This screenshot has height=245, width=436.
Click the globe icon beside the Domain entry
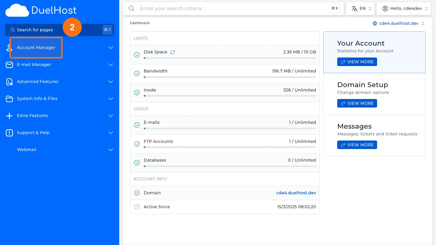[x=137, y=193]
